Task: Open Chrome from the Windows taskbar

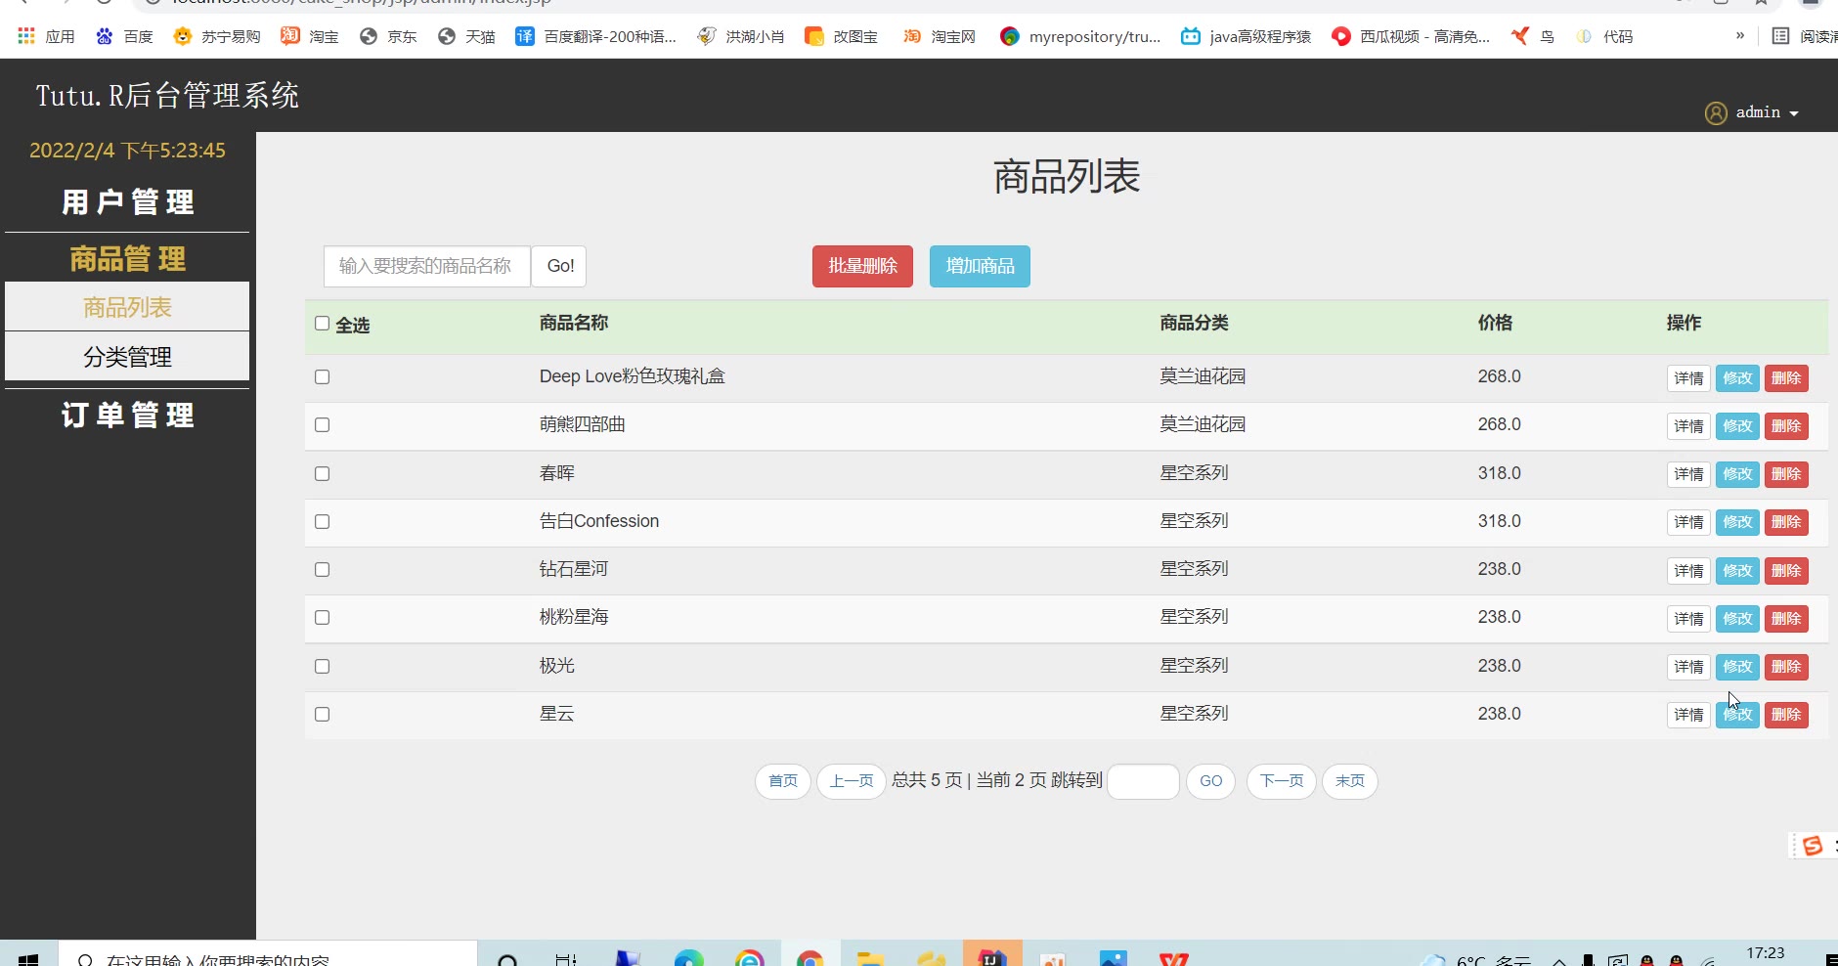Action: click(810, 958)
